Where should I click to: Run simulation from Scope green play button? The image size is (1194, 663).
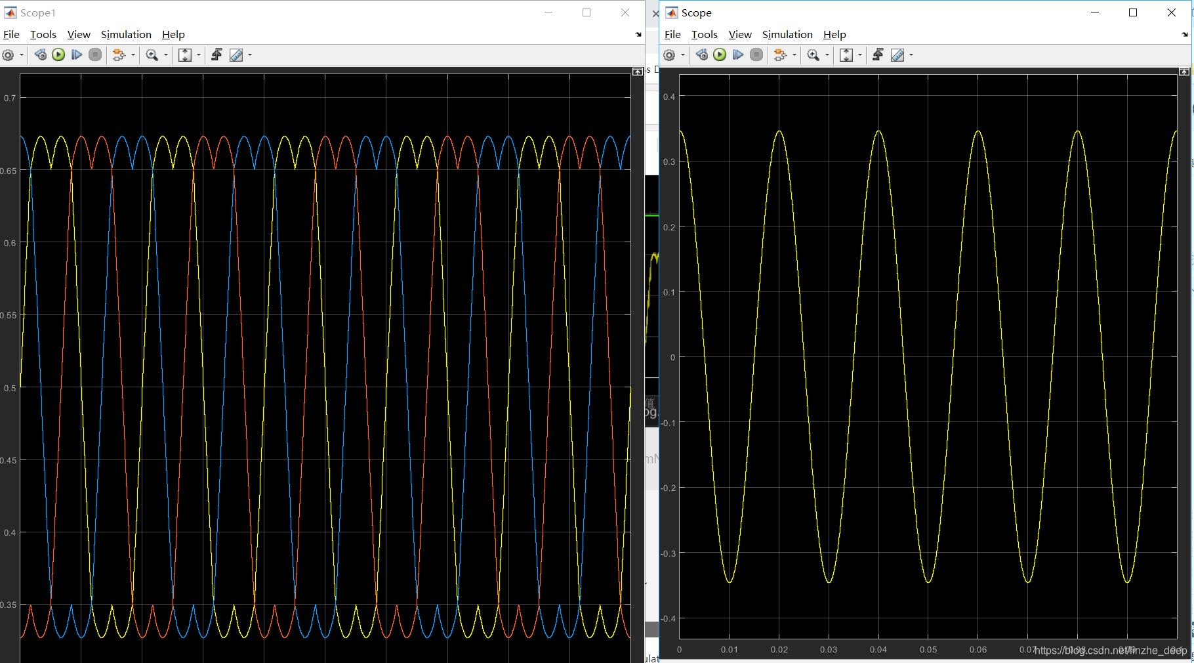[720, 55]
